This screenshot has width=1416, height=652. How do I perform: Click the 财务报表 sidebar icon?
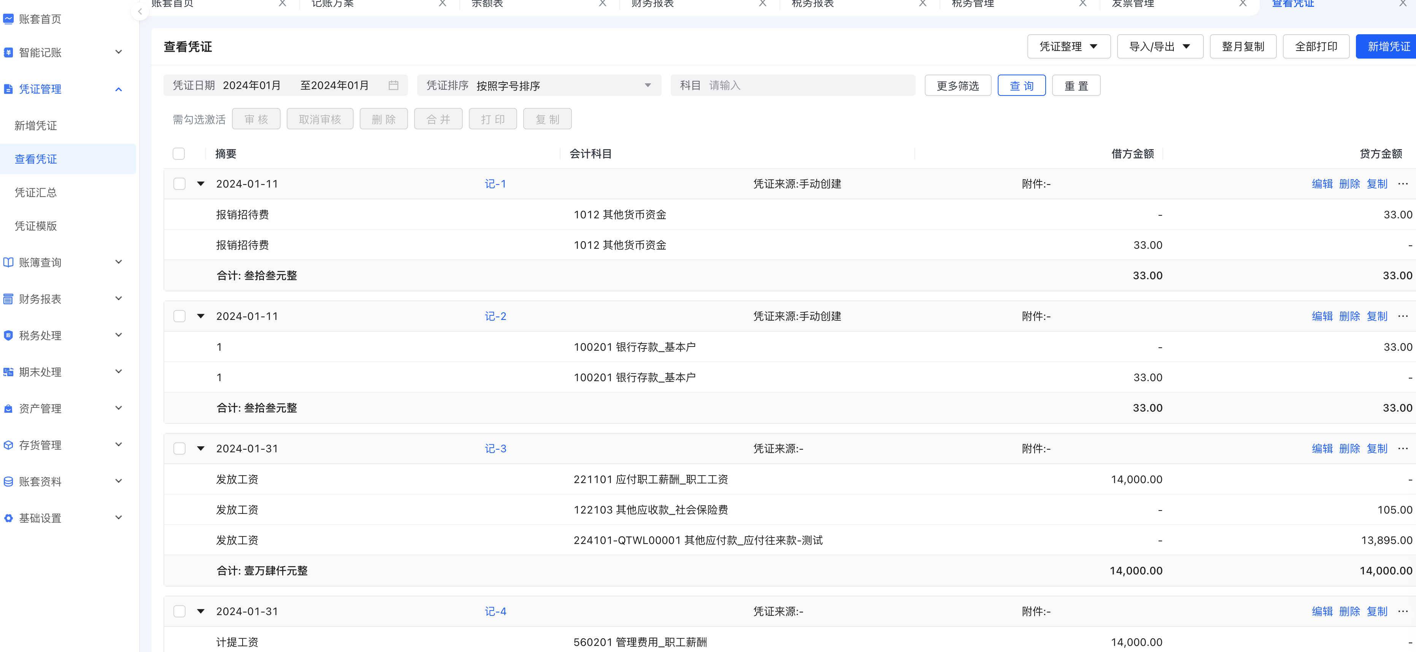point(8,299)
